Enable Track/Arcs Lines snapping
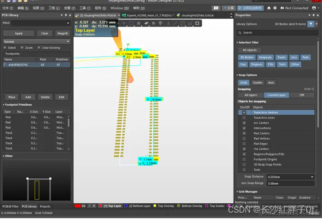Screen dimensions: 322x219 click(244, 117)
